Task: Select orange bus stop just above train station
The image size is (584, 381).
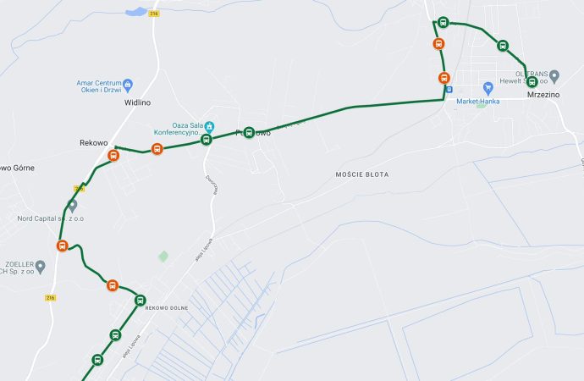Action: pos(444,78)
